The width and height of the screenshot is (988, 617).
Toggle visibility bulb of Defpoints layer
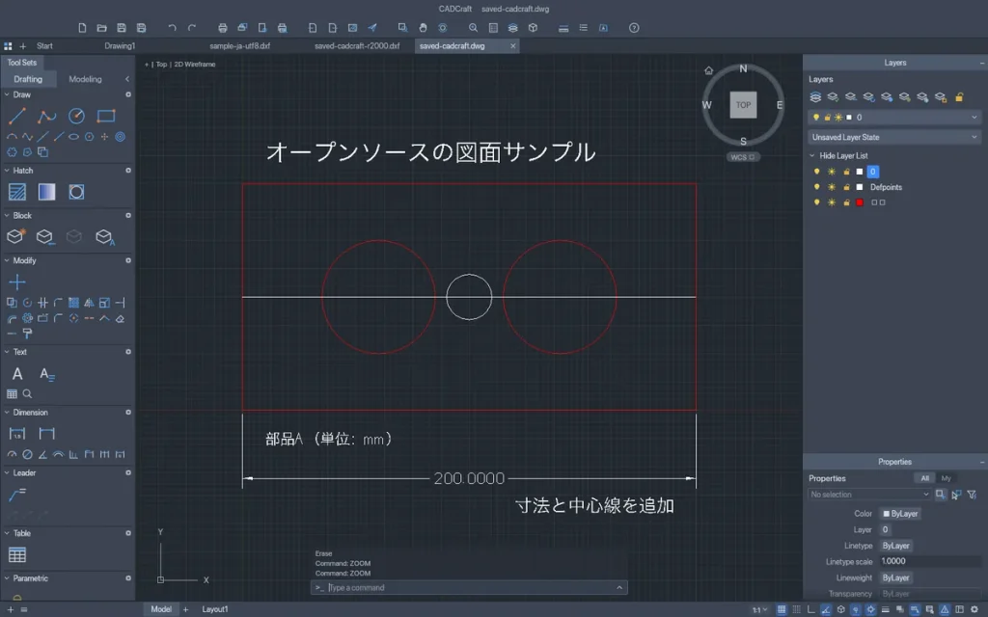click(816, 187)
